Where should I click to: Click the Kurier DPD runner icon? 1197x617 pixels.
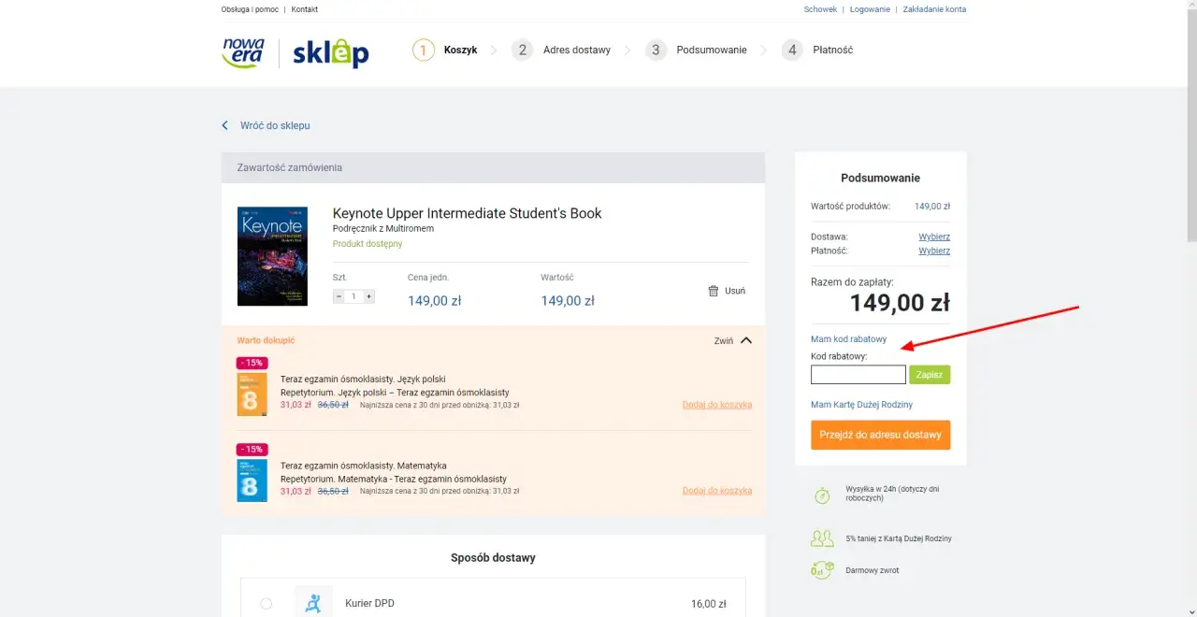[x=313, y=603]
